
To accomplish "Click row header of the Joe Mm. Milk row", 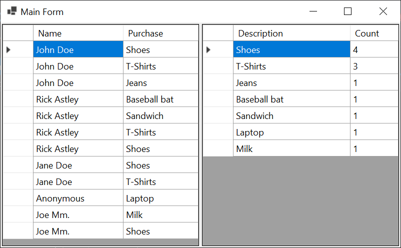I will coord(18,214).
